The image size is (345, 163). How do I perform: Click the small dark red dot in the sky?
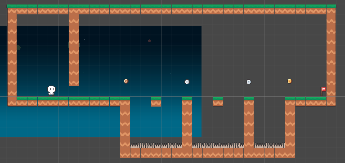149,41
